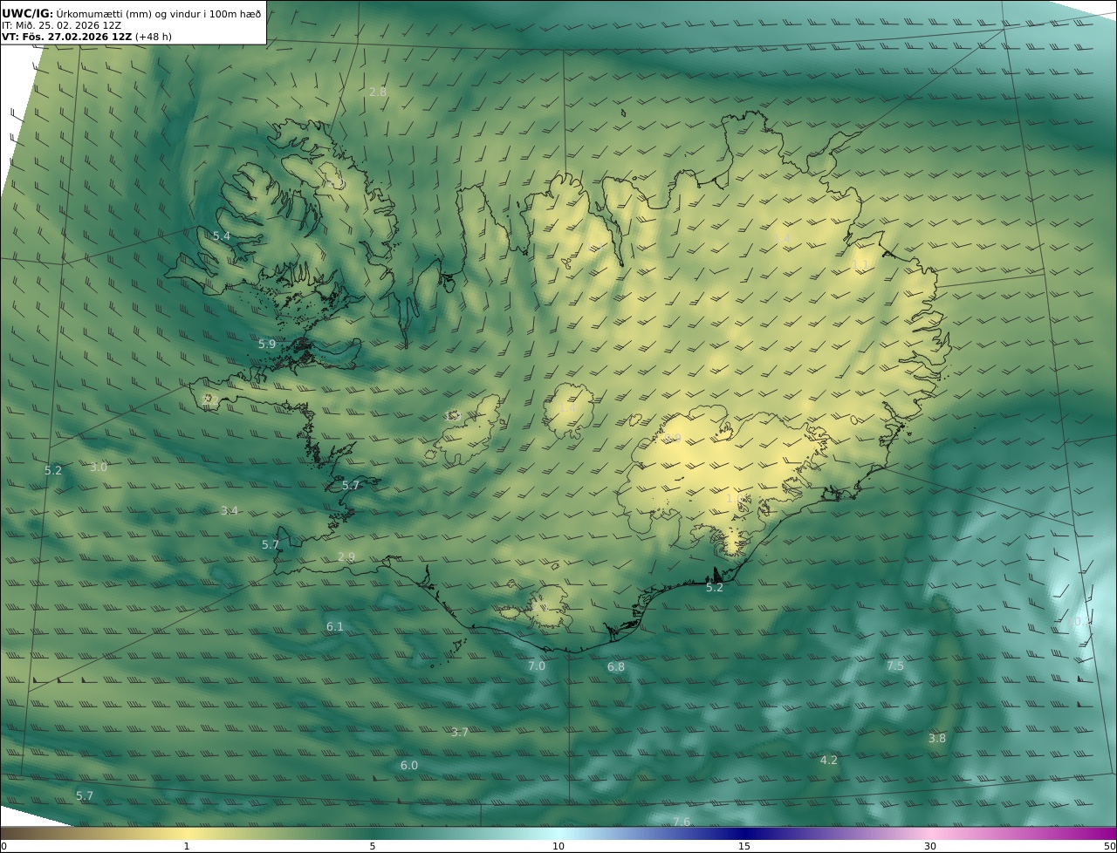The height and width of the screenshot is (853, 1117).
Task: Click the initial time line "IT: Mið. 25. 02. 2026 12Z"
Action: pos(62,25)
